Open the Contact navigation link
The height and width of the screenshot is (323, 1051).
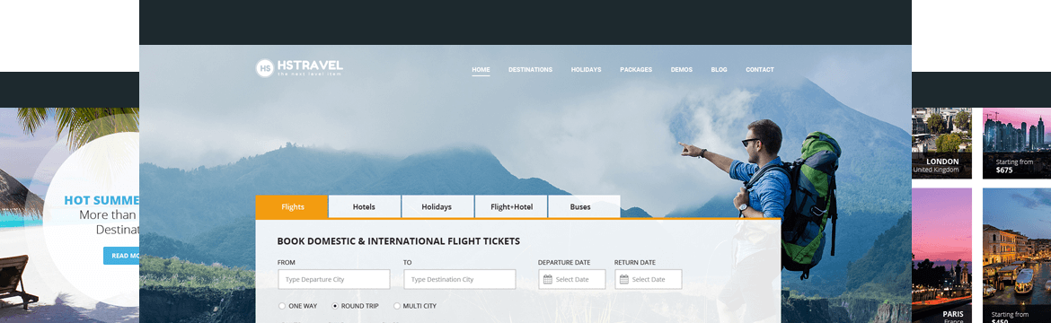(x=760, y=70)
